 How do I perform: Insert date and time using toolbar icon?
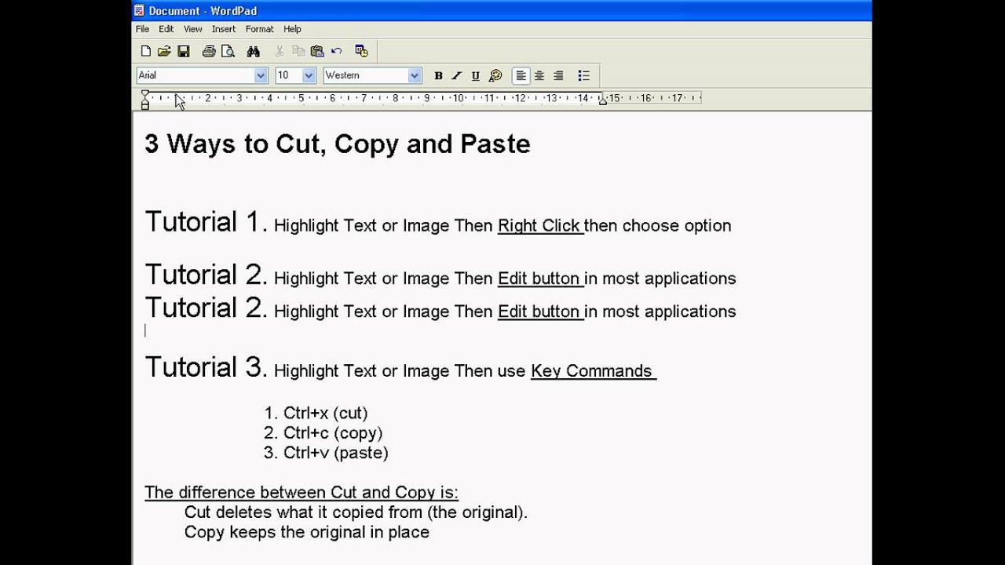coord(361,51)
